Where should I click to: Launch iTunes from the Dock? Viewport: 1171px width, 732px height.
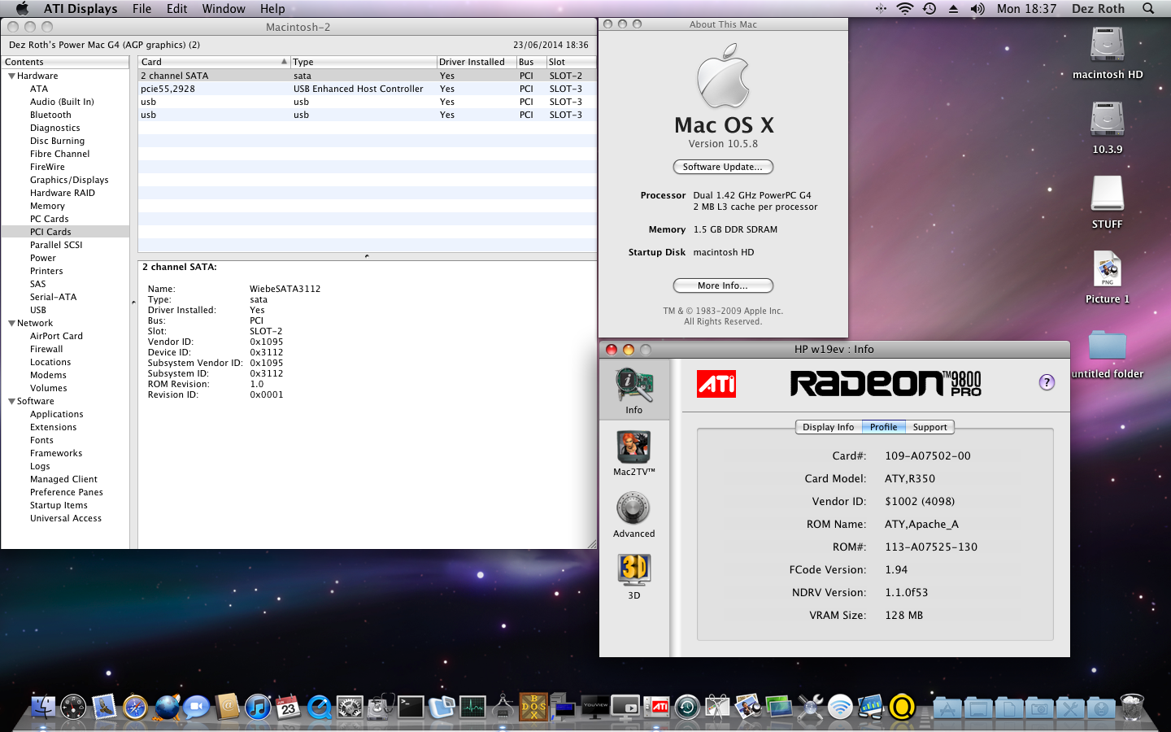point(258,707)
